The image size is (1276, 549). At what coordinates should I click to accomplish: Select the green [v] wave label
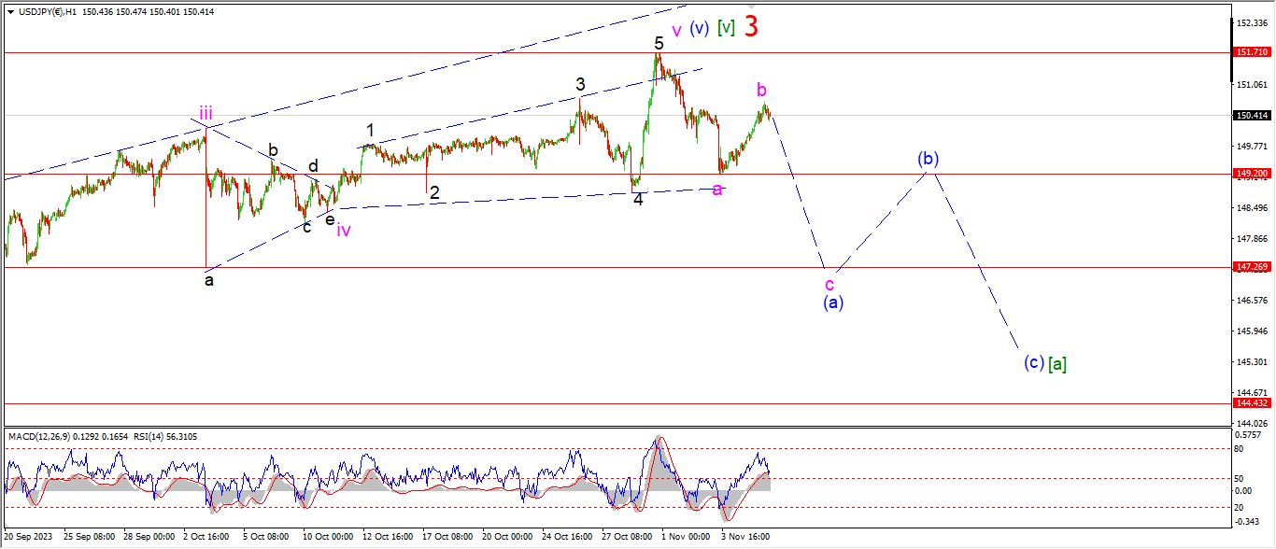pyautogui.click(x=726, y=28)
